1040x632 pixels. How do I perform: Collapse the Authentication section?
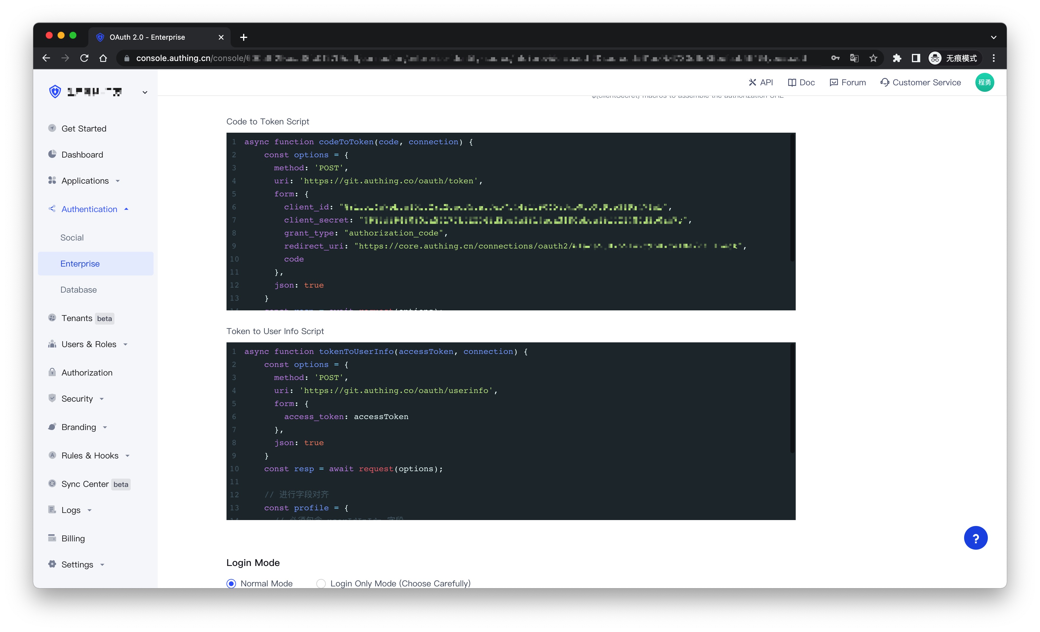(x=89, y=209)
